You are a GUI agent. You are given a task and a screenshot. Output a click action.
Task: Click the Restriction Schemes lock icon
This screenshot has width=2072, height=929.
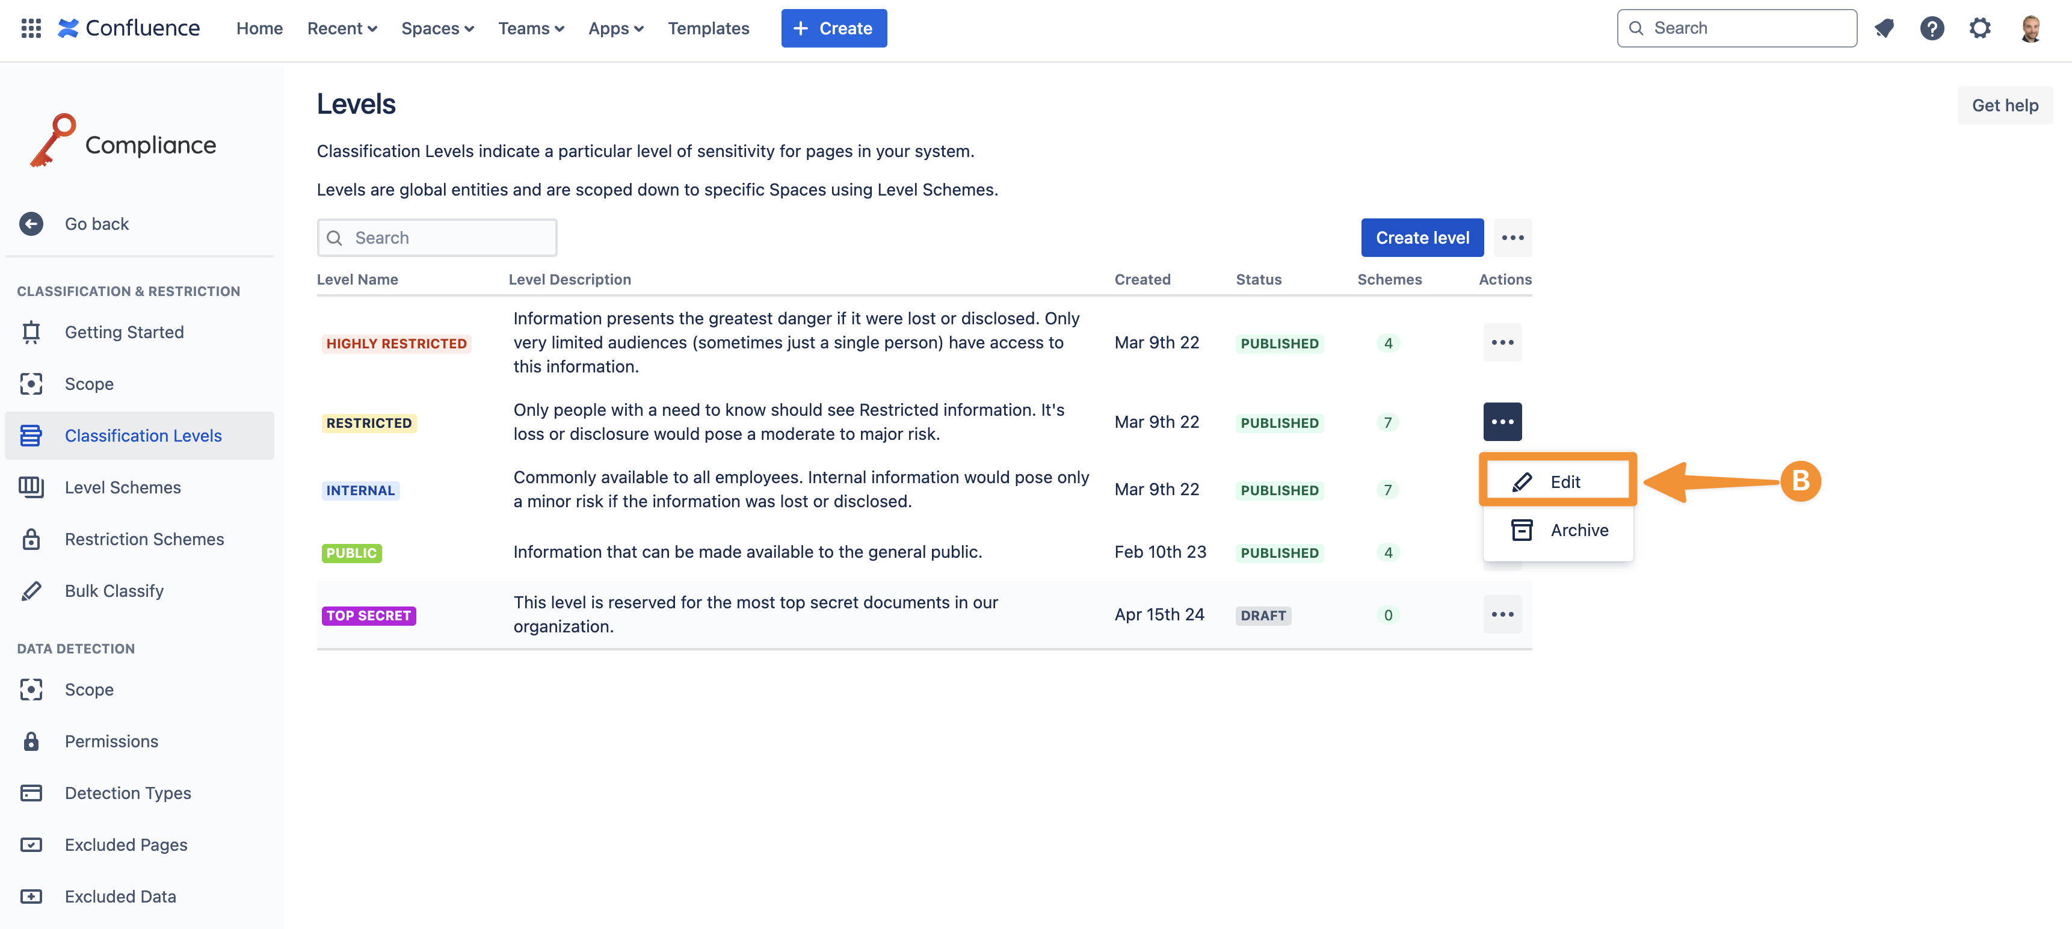coord(31,539)
